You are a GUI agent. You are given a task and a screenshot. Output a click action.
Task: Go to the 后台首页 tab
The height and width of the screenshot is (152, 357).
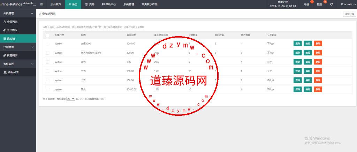tap(55, 4)
